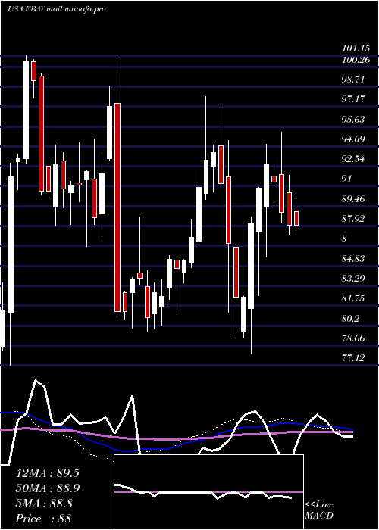This screenshot has height=530, width=379.
Task: Click the 78.66 price axis label
Action: click(x=353, y=338)
